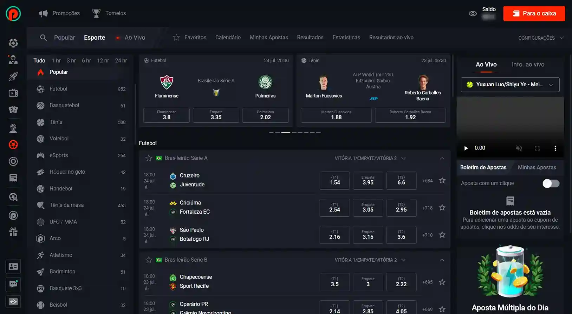Image resolution: width=572 pixels, height=314 pixels.
Task: Open Resultados ao vivo link
Action: (x=391, y=38)
